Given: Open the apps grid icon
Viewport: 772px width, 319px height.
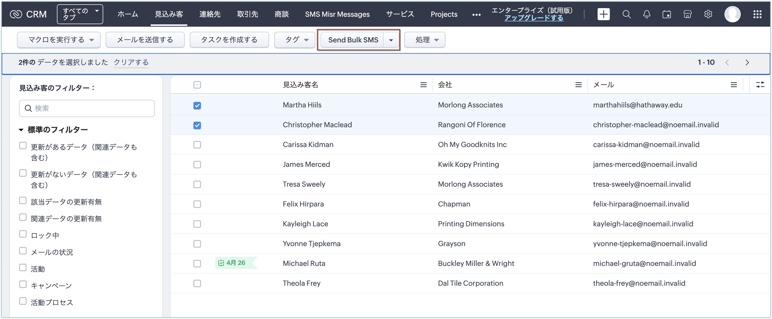Looking at the screenshot, I should tap(757, 14).
